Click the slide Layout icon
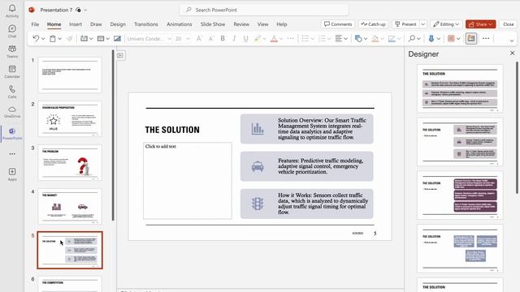 coord(101,39)
